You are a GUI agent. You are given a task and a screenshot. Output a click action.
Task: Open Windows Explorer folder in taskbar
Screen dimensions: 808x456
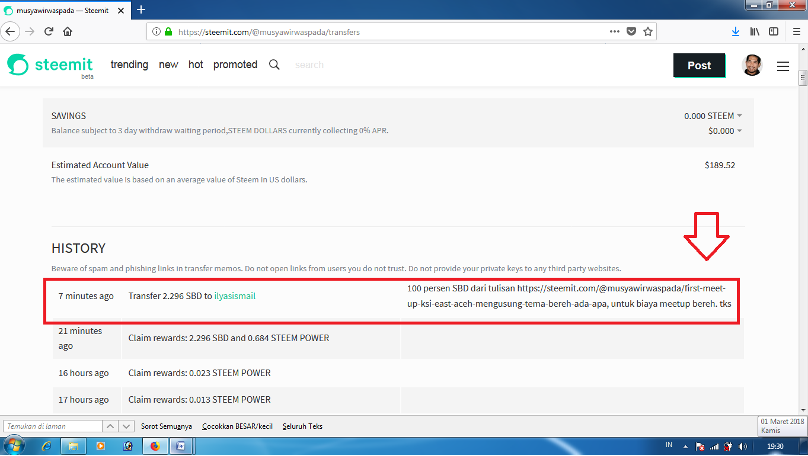point(74,446)
